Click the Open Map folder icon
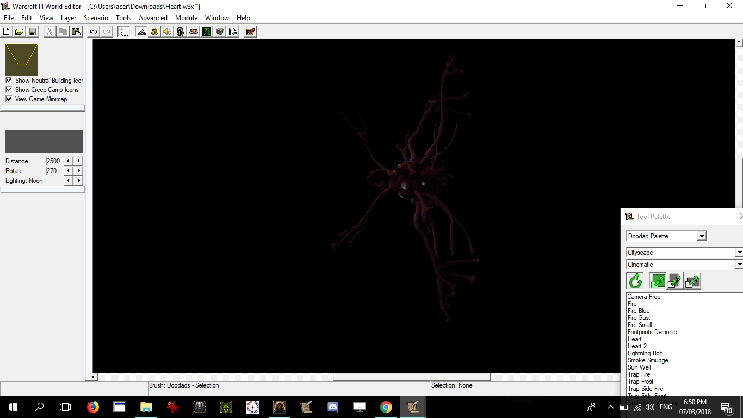 tap(20, 32)
